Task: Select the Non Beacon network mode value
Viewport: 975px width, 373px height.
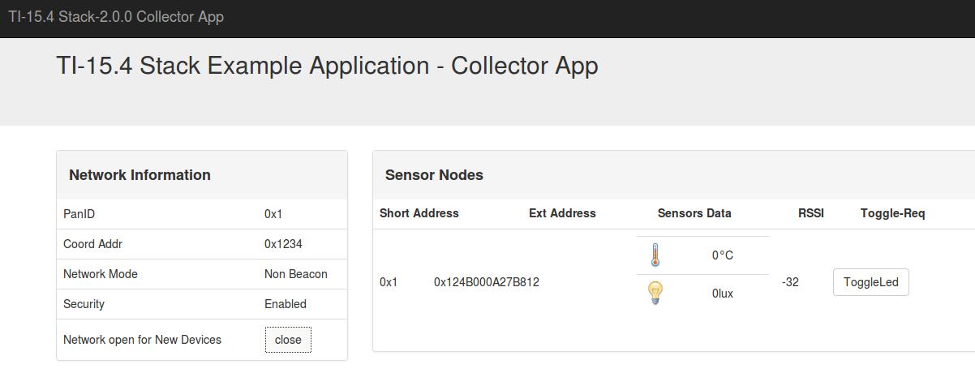Action: 296,274
